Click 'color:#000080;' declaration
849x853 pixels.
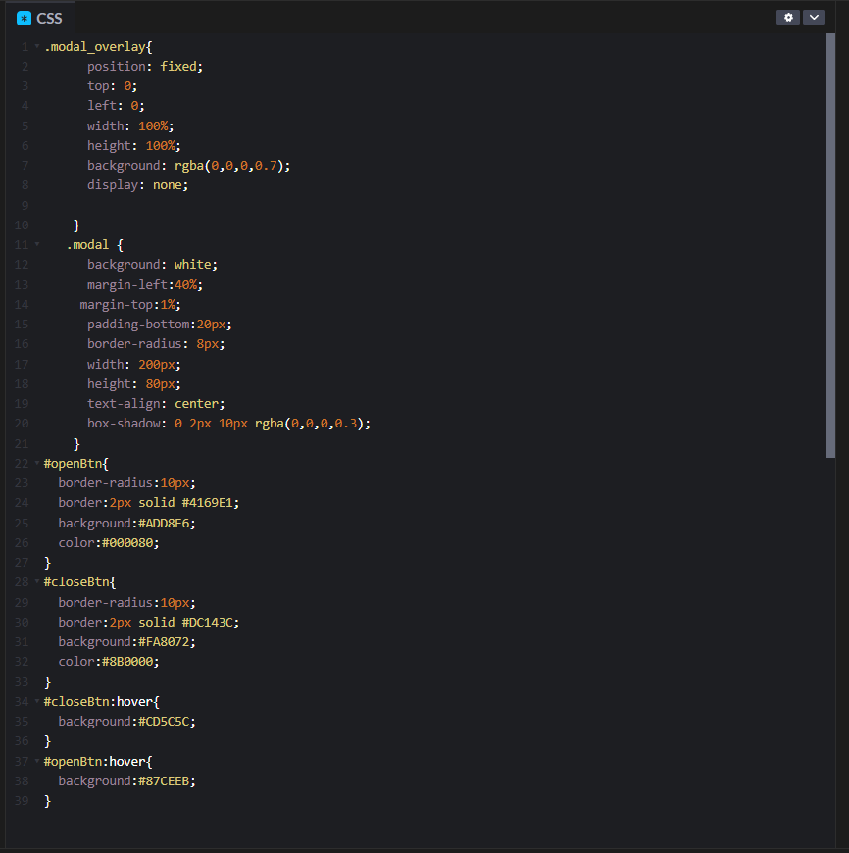click(x=109, y=543)
